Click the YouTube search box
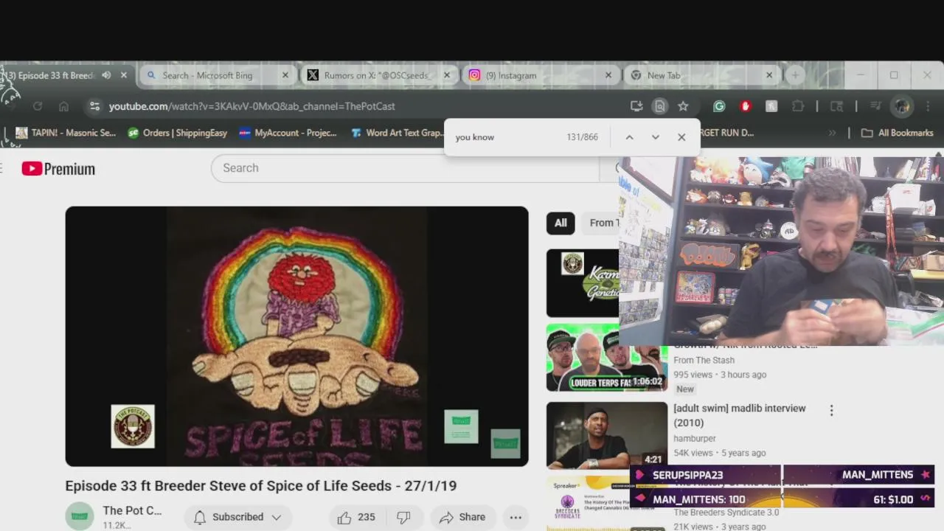Image resolution: width=944 pixels, height=531 pixels. point(406,168)
